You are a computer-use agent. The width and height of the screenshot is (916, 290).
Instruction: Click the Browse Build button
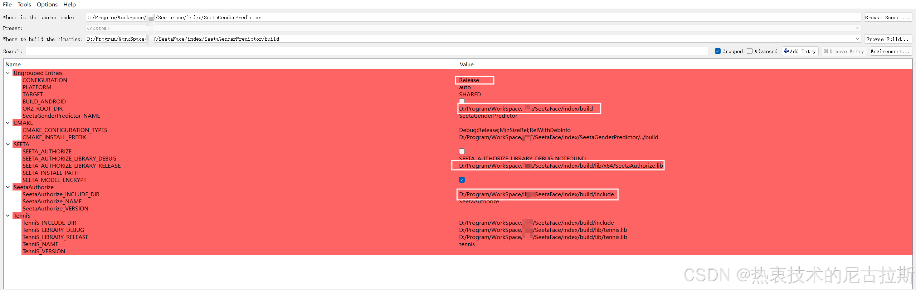[x=887, y=39]
